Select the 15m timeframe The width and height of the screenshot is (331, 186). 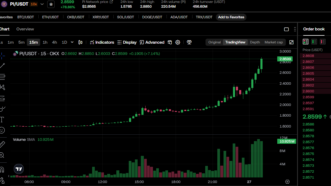tap(33, 42)
